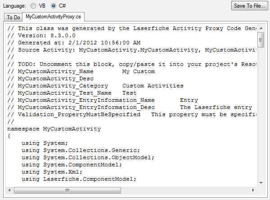Image resolution: width=270 pixels, height=200 pixels.
Task: Choose the C# language option
Action: coord(54,6)
